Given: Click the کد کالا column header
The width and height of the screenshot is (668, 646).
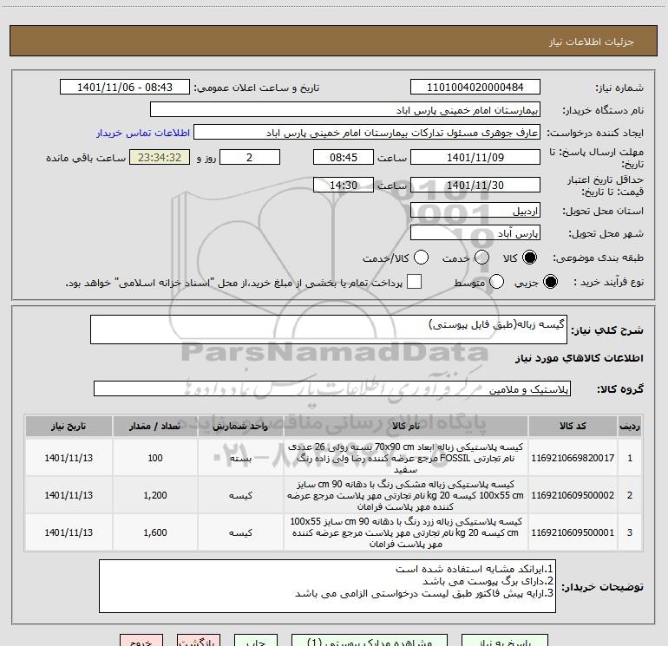Looking at the screenshot, I should tap(573, 427).
